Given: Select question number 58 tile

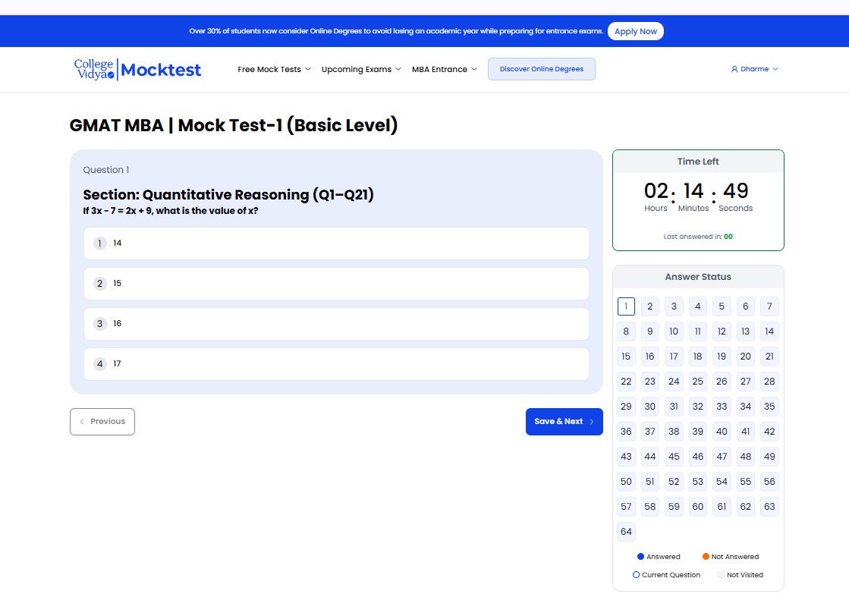Looking at the screenshot, I should [x=649, y=507].
